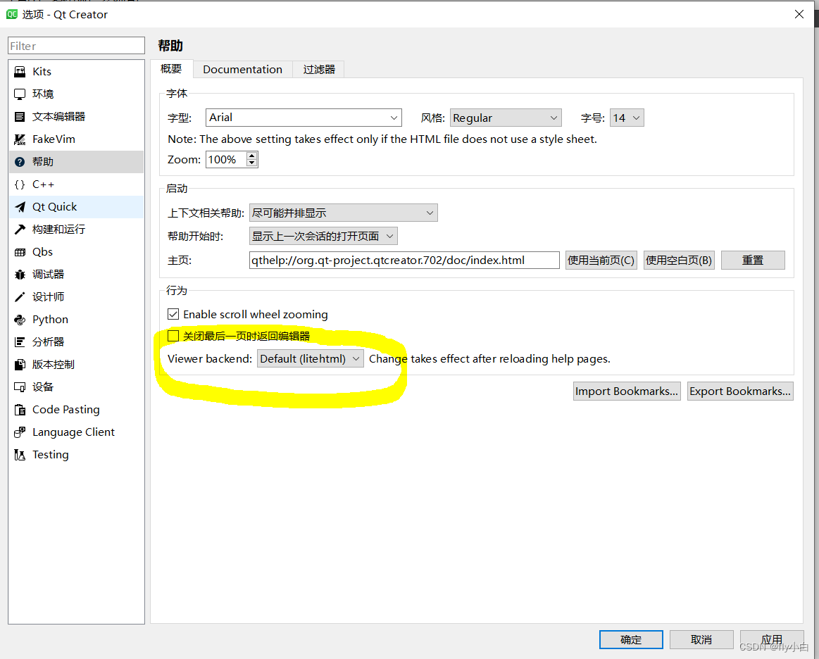Click the 主页 URL input field

pos(404,260)
